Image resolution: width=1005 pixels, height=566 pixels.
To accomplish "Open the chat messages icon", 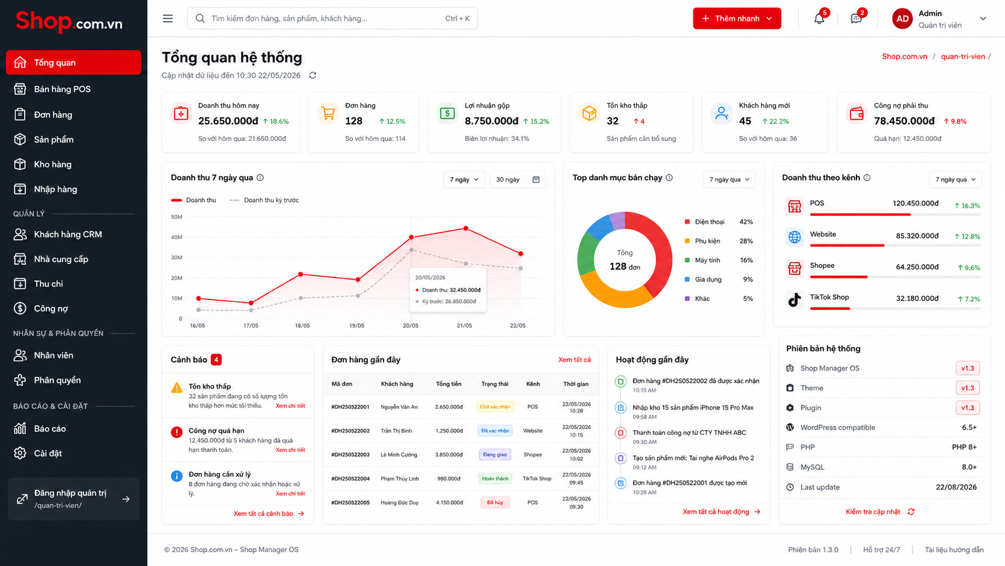I will [857, 19].
